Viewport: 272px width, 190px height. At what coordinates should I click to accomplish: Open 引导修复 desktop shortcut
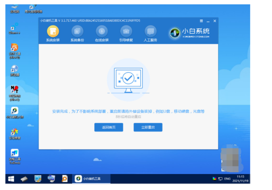[x=15, y=134]
